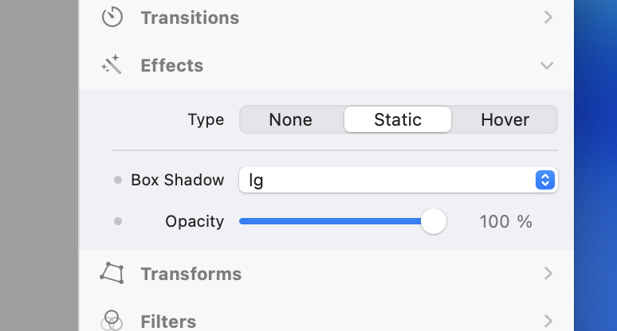
Task: Click the Effects magic wand icon
Action: click(x=112, y=65)
